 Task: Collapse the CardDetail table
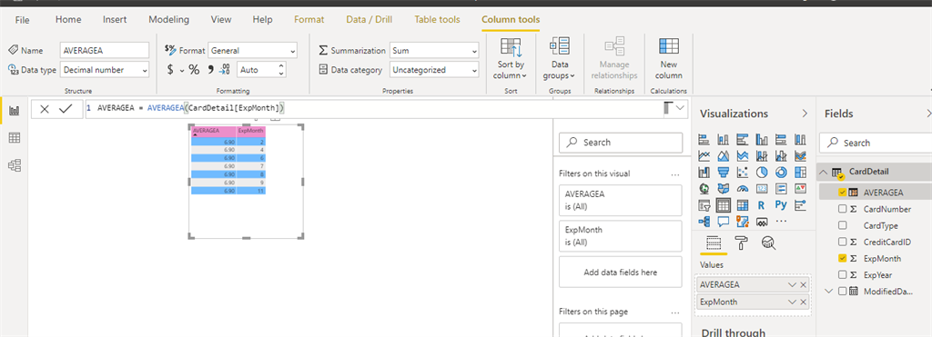[823, 173]
